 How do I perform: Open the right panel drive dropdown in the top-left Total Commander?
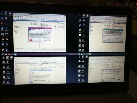(x=43, y=20)
